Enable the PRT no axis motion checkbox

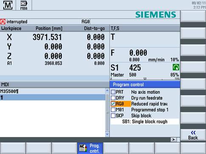(113, 92)
